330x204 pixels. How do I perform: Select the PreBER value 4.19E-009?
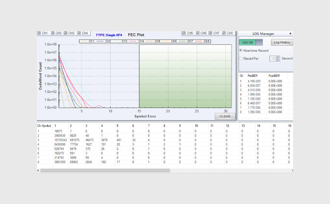click(x=254, y=81)
